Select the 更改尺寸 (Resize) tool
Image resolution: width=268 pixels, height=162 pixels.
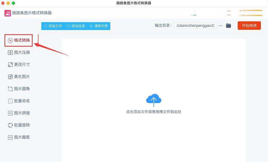(18, 65)
